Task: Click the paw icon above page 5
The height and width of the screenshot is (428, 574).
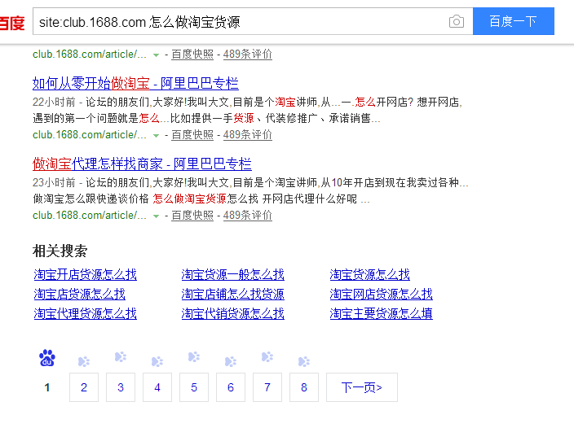Action: pyautogui.click(x=194, y=357)
